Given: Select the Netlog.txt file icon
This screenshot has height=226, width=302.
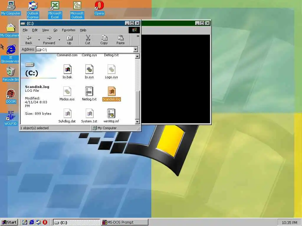Looking at the screenshot, I should 89,91.
